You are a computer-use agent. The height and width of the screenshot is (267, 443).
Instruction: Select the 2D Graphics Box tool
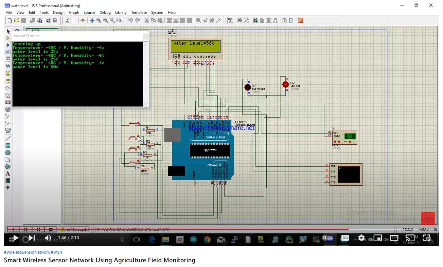[8, 146]
